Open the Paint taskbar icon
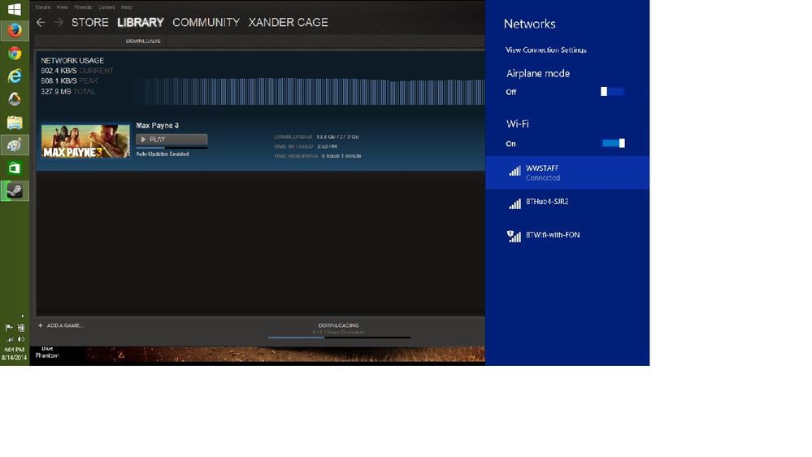Screen dimensions: 812x457 pyautogui.click(x=15, y=145)
